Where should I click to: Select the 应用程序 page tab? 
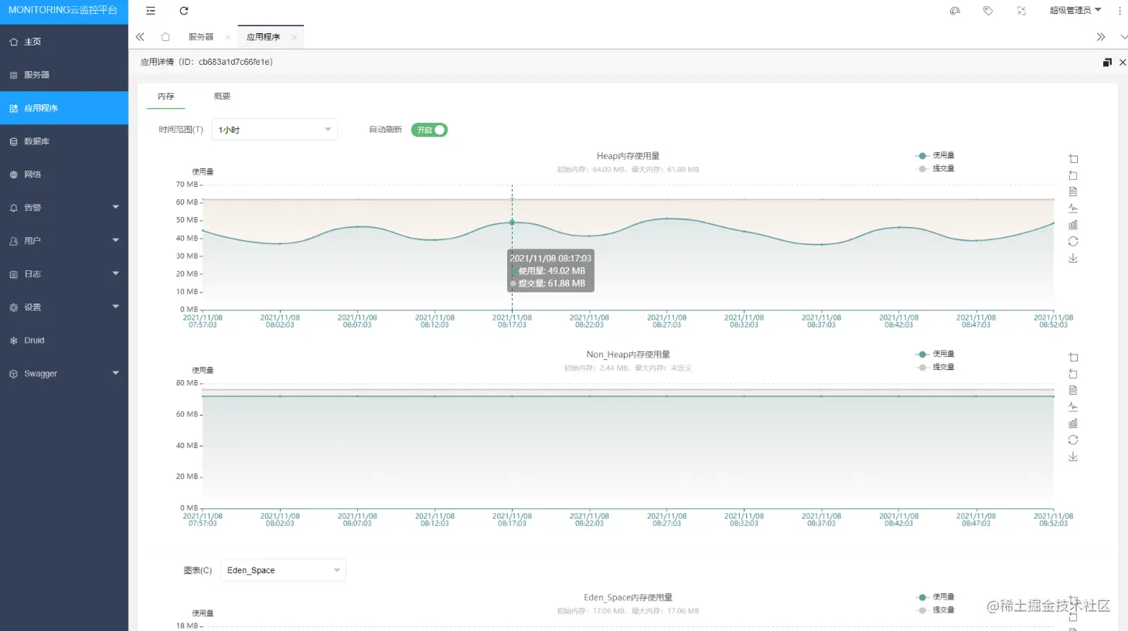(x=264, y=37)
